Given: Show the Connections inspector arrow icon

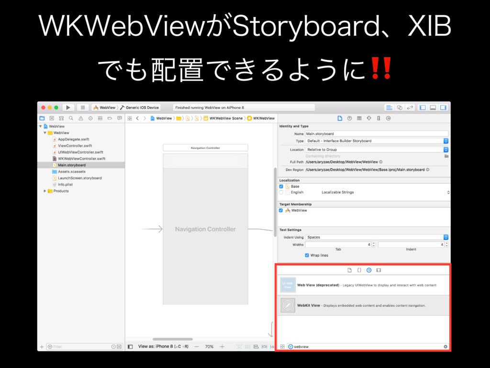Looking at the screenshot, I should (389, 118).
